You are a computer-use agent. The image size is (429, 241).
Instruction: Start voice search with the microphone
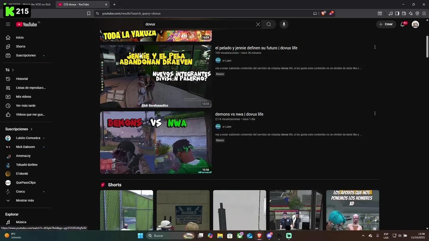tap(284, 24)
